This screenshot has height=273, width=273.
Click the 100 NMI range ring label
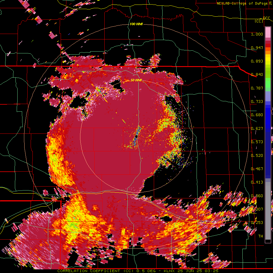click(136, 24)
